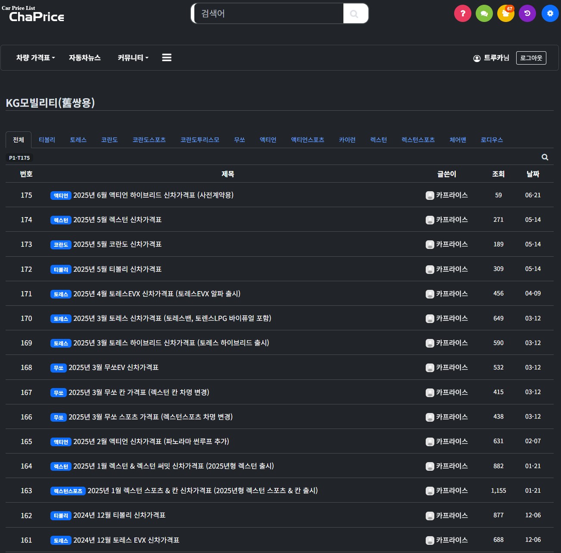The height and width of the screenshot is (553, 561).
Task: Click author avatar icon on row 161
Action: click(430, 541)
